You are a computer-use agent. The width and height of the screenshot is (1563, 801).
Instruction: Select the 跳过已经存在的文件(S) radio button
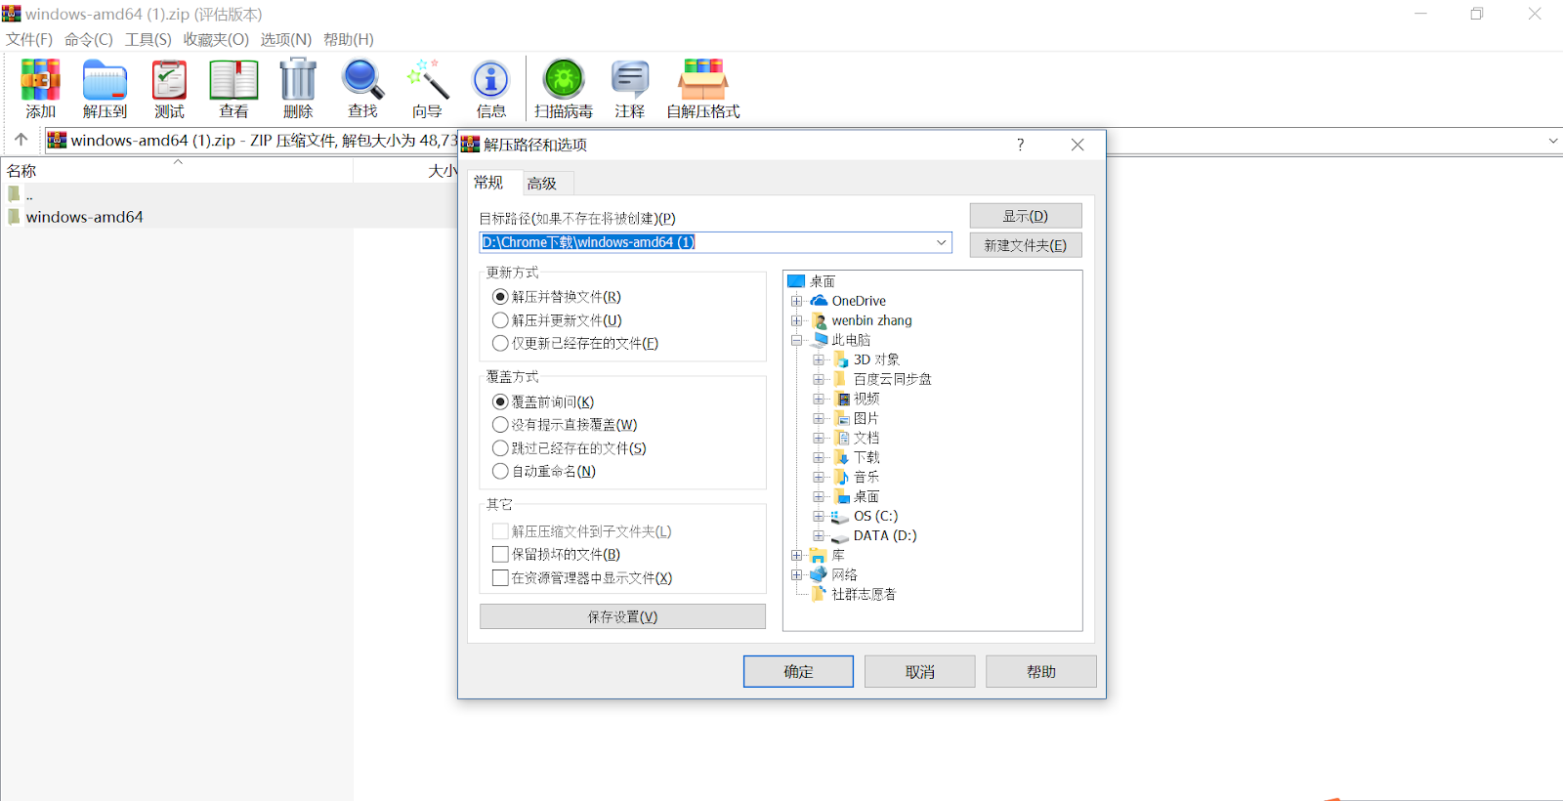500,448
